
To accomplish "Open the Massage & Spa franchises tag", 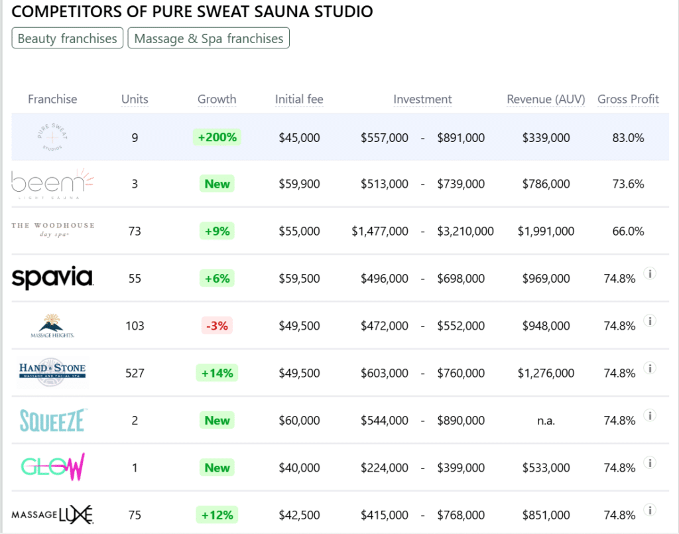I will tap(208, 38).
